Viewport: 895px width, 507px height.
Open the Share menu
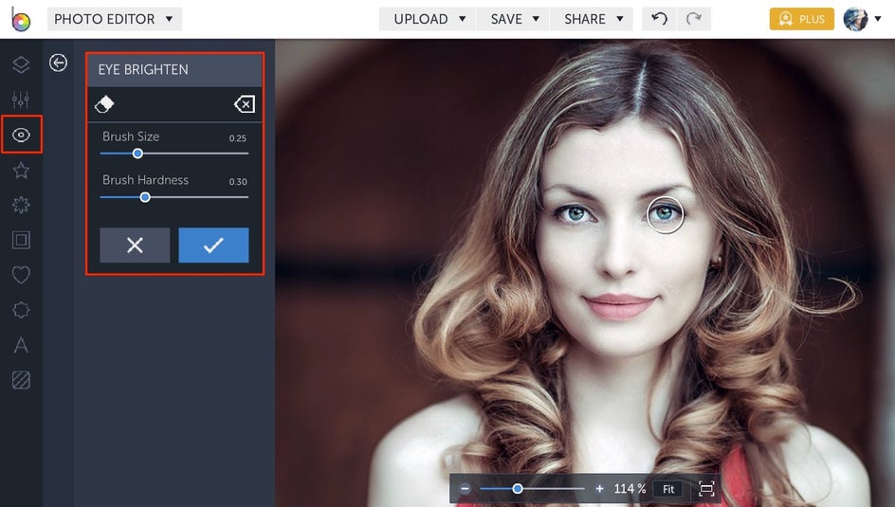594,19
